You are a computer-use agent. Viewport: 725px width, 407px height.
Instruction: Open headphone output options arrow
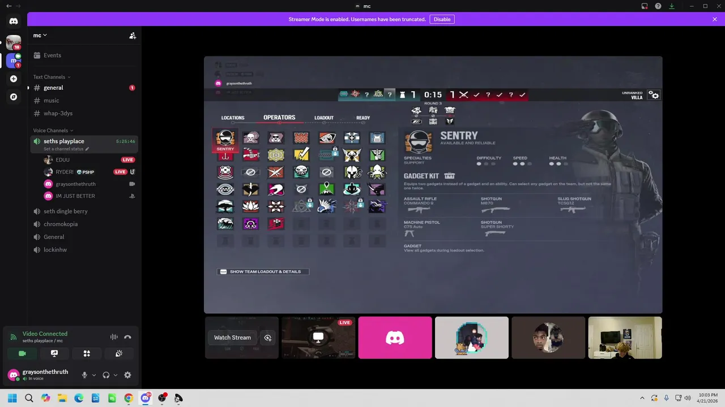click(116, 375)
